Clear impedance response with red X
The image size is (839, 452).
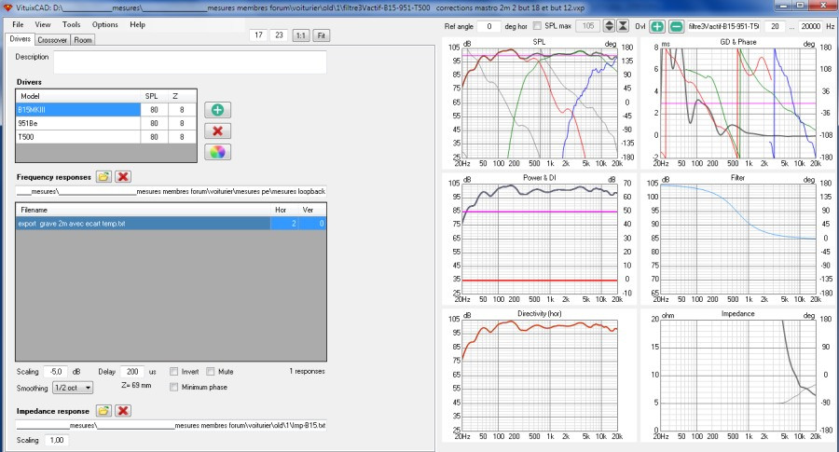tap(123, 411)
